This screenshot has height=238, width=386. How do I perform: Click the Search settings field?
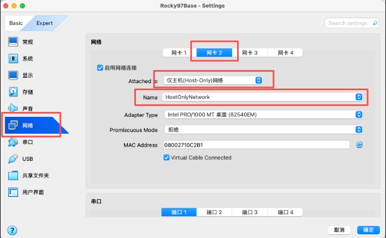point(353,23)
